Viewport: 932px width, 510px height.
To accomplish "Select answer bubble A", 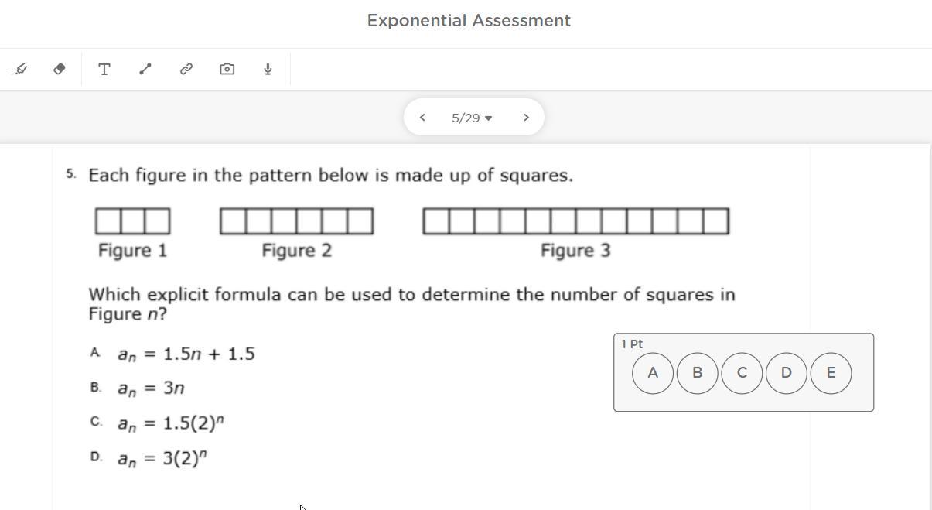I will 653,373.
